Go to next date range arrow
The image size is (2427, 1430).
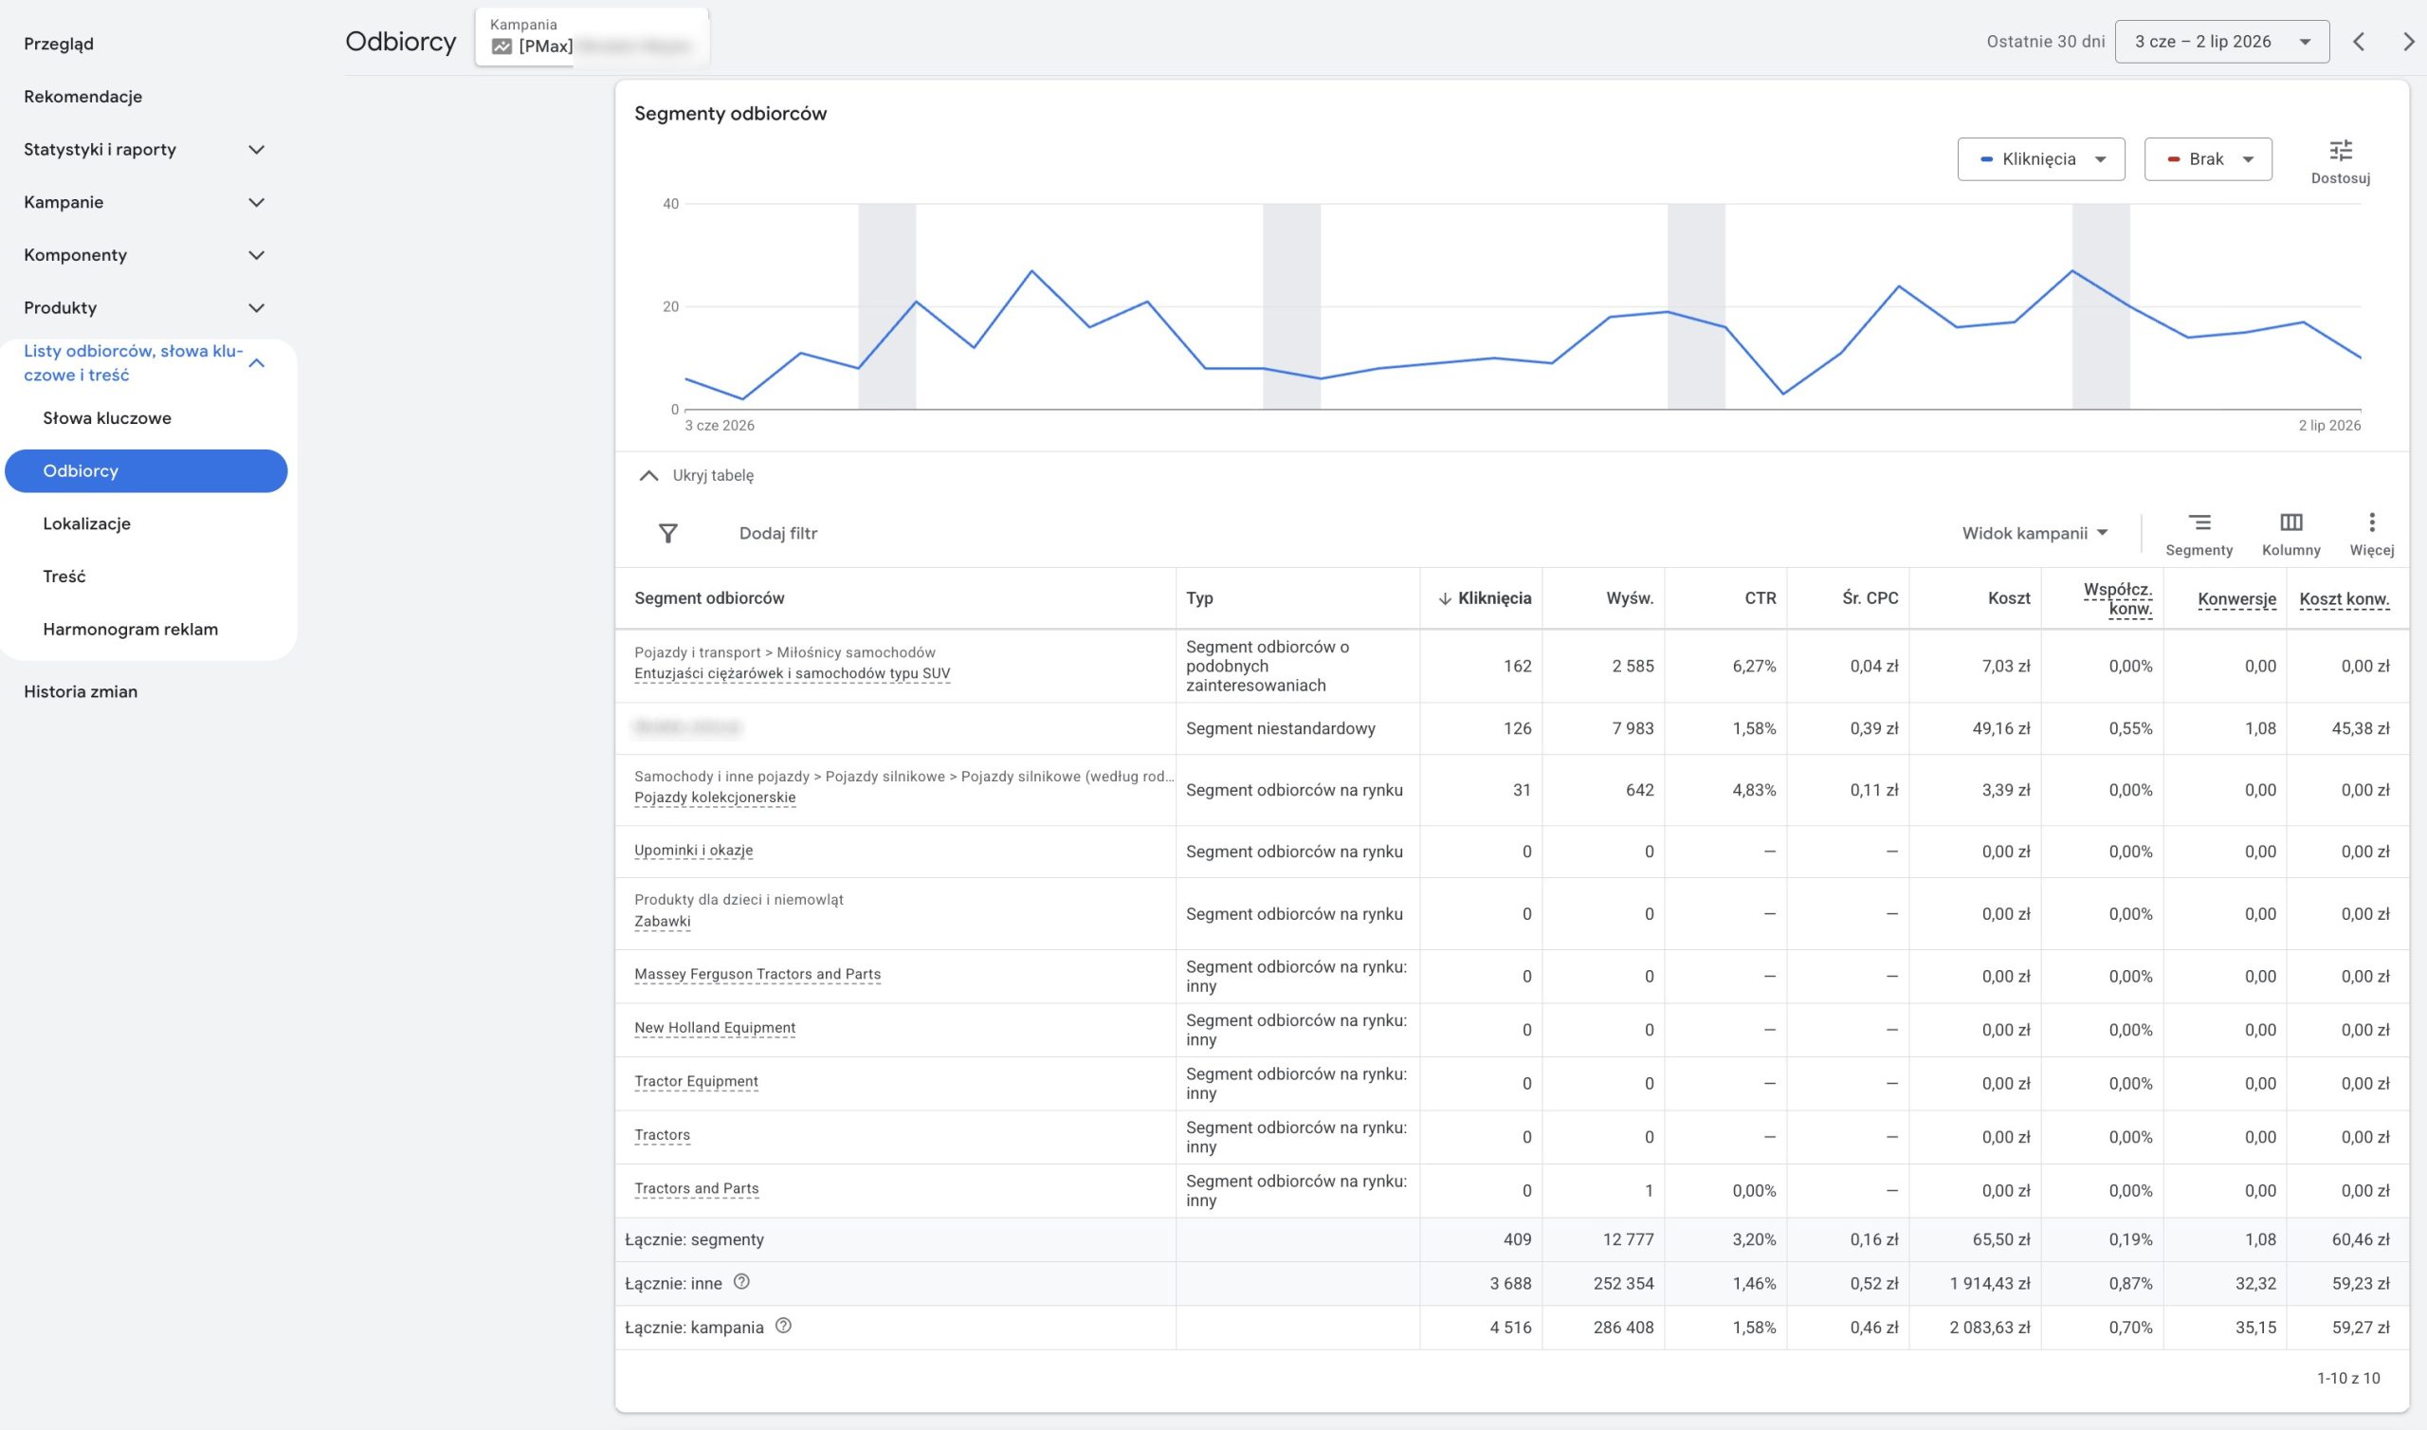point(2409,42)
